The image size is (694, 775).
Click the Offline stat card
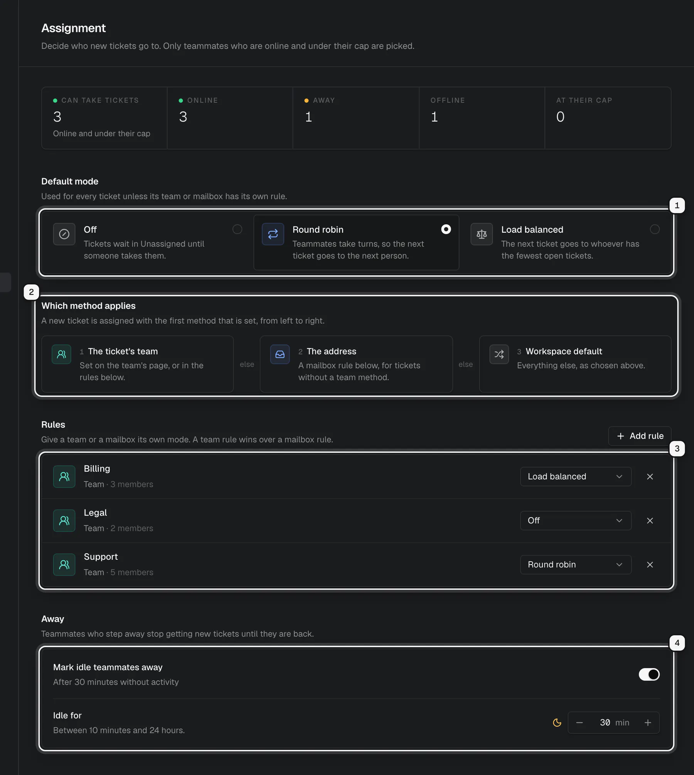pyautogui.click(x=482, y=118)
